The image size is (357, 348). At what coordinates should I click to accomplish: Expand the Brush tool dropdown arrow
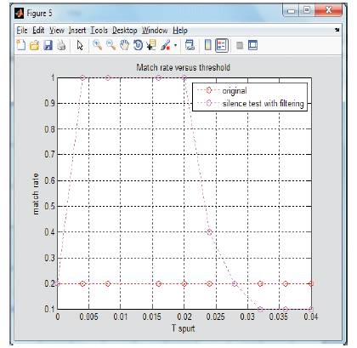tap(175, 45)
